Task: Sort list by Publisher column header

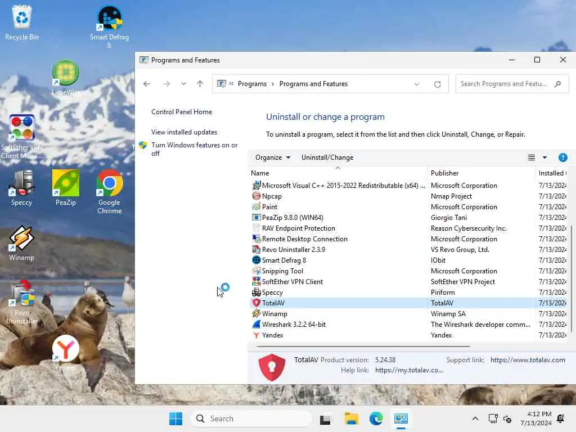Action: [x=481, y=173]
